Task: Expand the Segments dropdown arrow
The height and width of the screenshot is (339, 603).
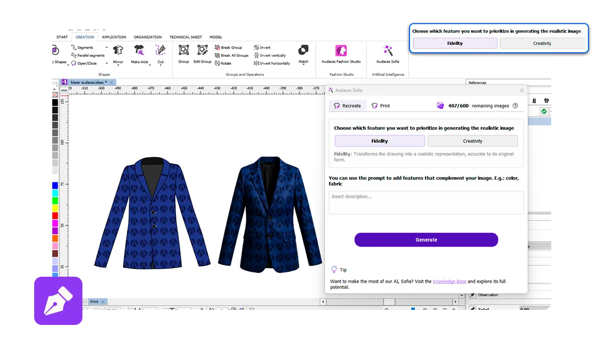Action: (107, 48)
